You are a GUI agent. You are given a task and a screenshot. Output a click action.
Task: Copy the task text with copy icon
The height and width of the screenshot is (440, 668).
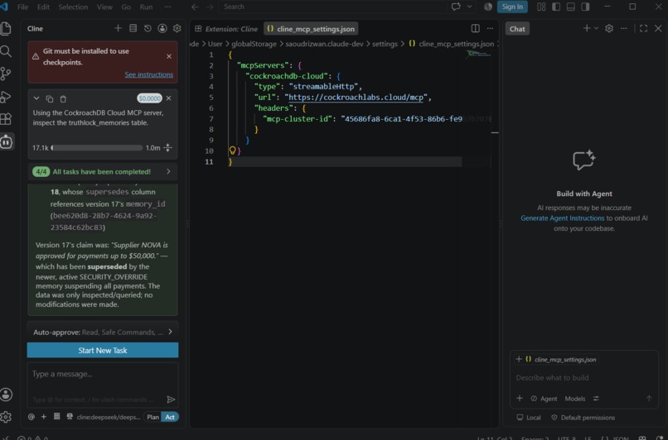[x=50, y=98]
